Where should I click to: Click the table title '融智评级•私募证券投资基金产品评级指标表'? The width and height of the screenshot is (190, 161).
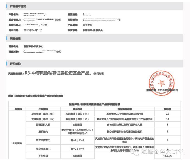(x=95, y=104)
